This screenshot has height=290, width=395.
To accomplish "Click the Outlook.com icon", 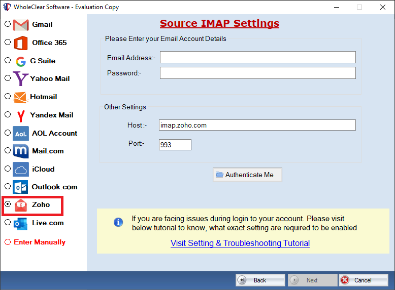I will (21, 187).
